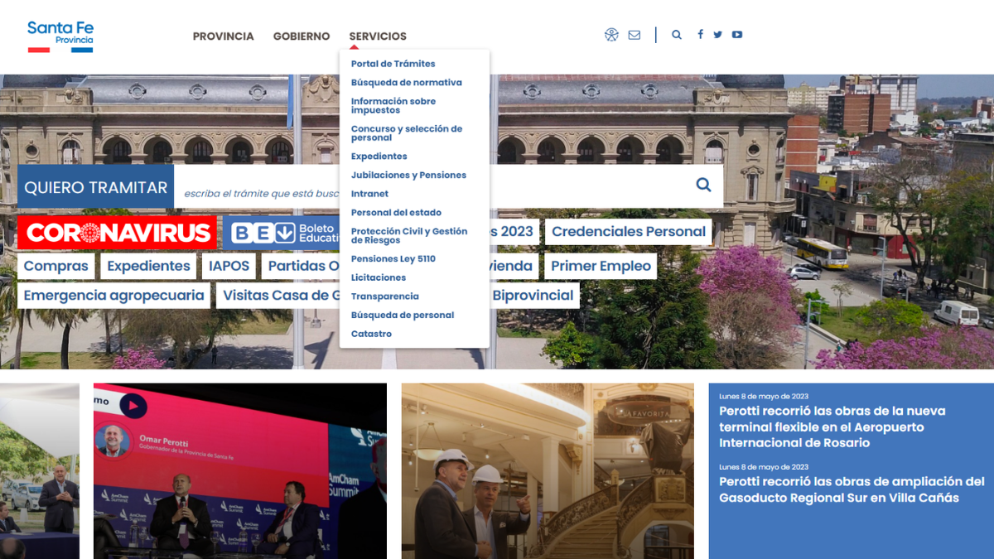Open the Emergencia agropecuaria shortcut

[x=114, y=296]
